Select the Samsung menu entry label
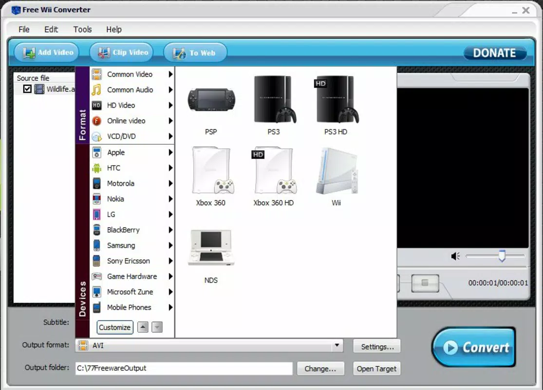 (121, 245)
